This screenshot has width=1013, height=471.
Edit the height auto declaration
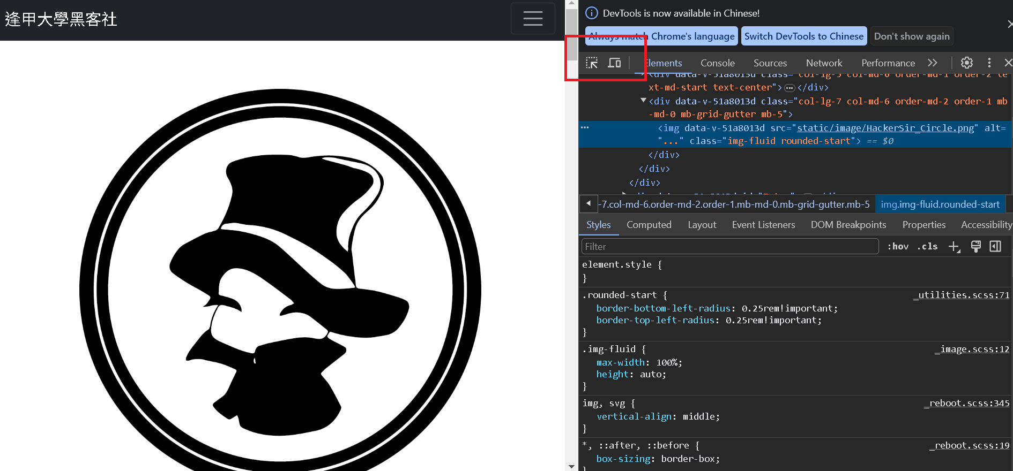point(631,374)
